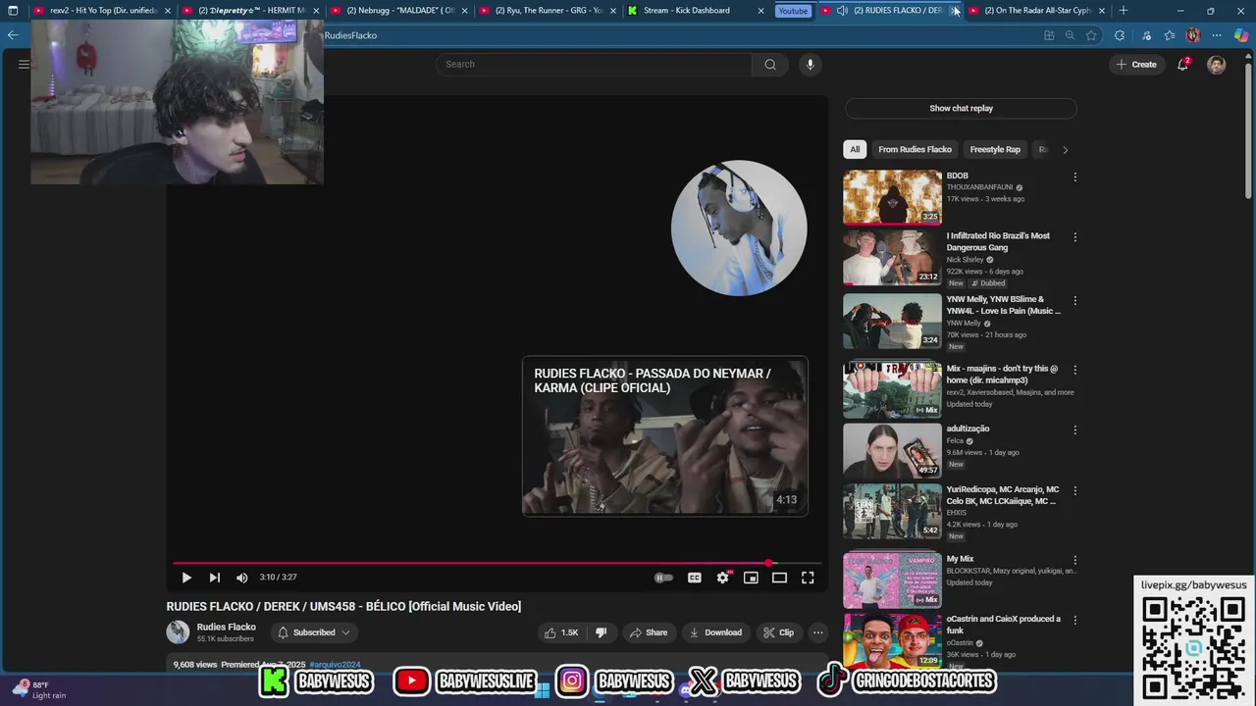1256x706 pixels.
Task: Seek on the red video progress bar
Action: 497,563
